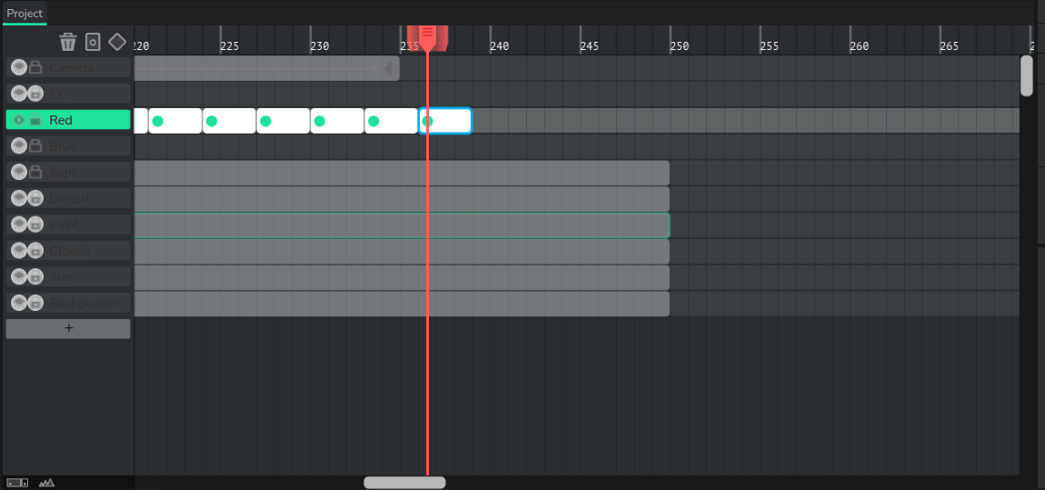Toggle Blue layer visibility
The image size is (1045, 490).
tap(19, 146)
